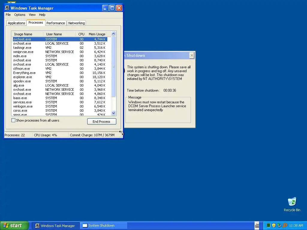
Task: Click the on-screen keyboard language bar icon
Action: (257, 226)
